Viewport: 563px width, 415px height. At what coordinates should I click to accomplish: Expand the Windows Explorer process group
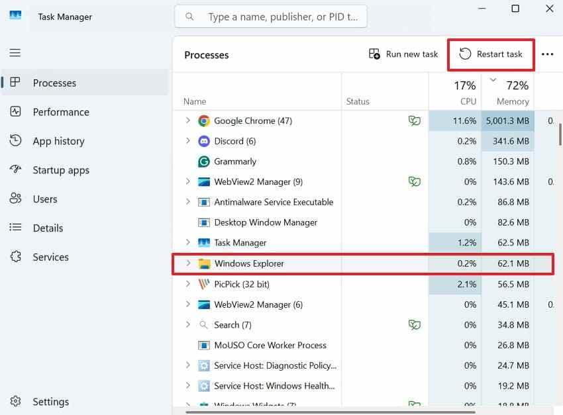pos(188,263)
